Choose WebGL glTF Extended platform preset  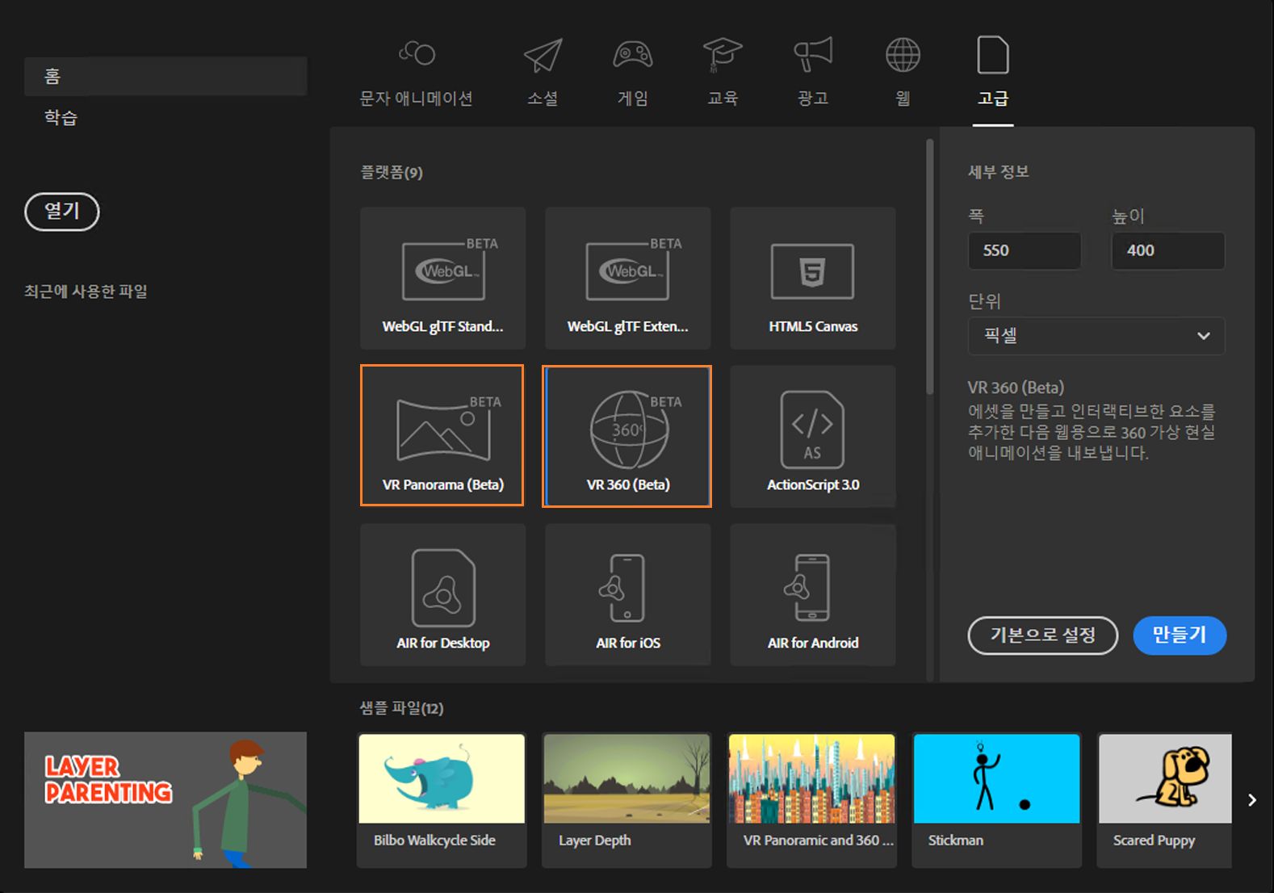coord(627,279)
